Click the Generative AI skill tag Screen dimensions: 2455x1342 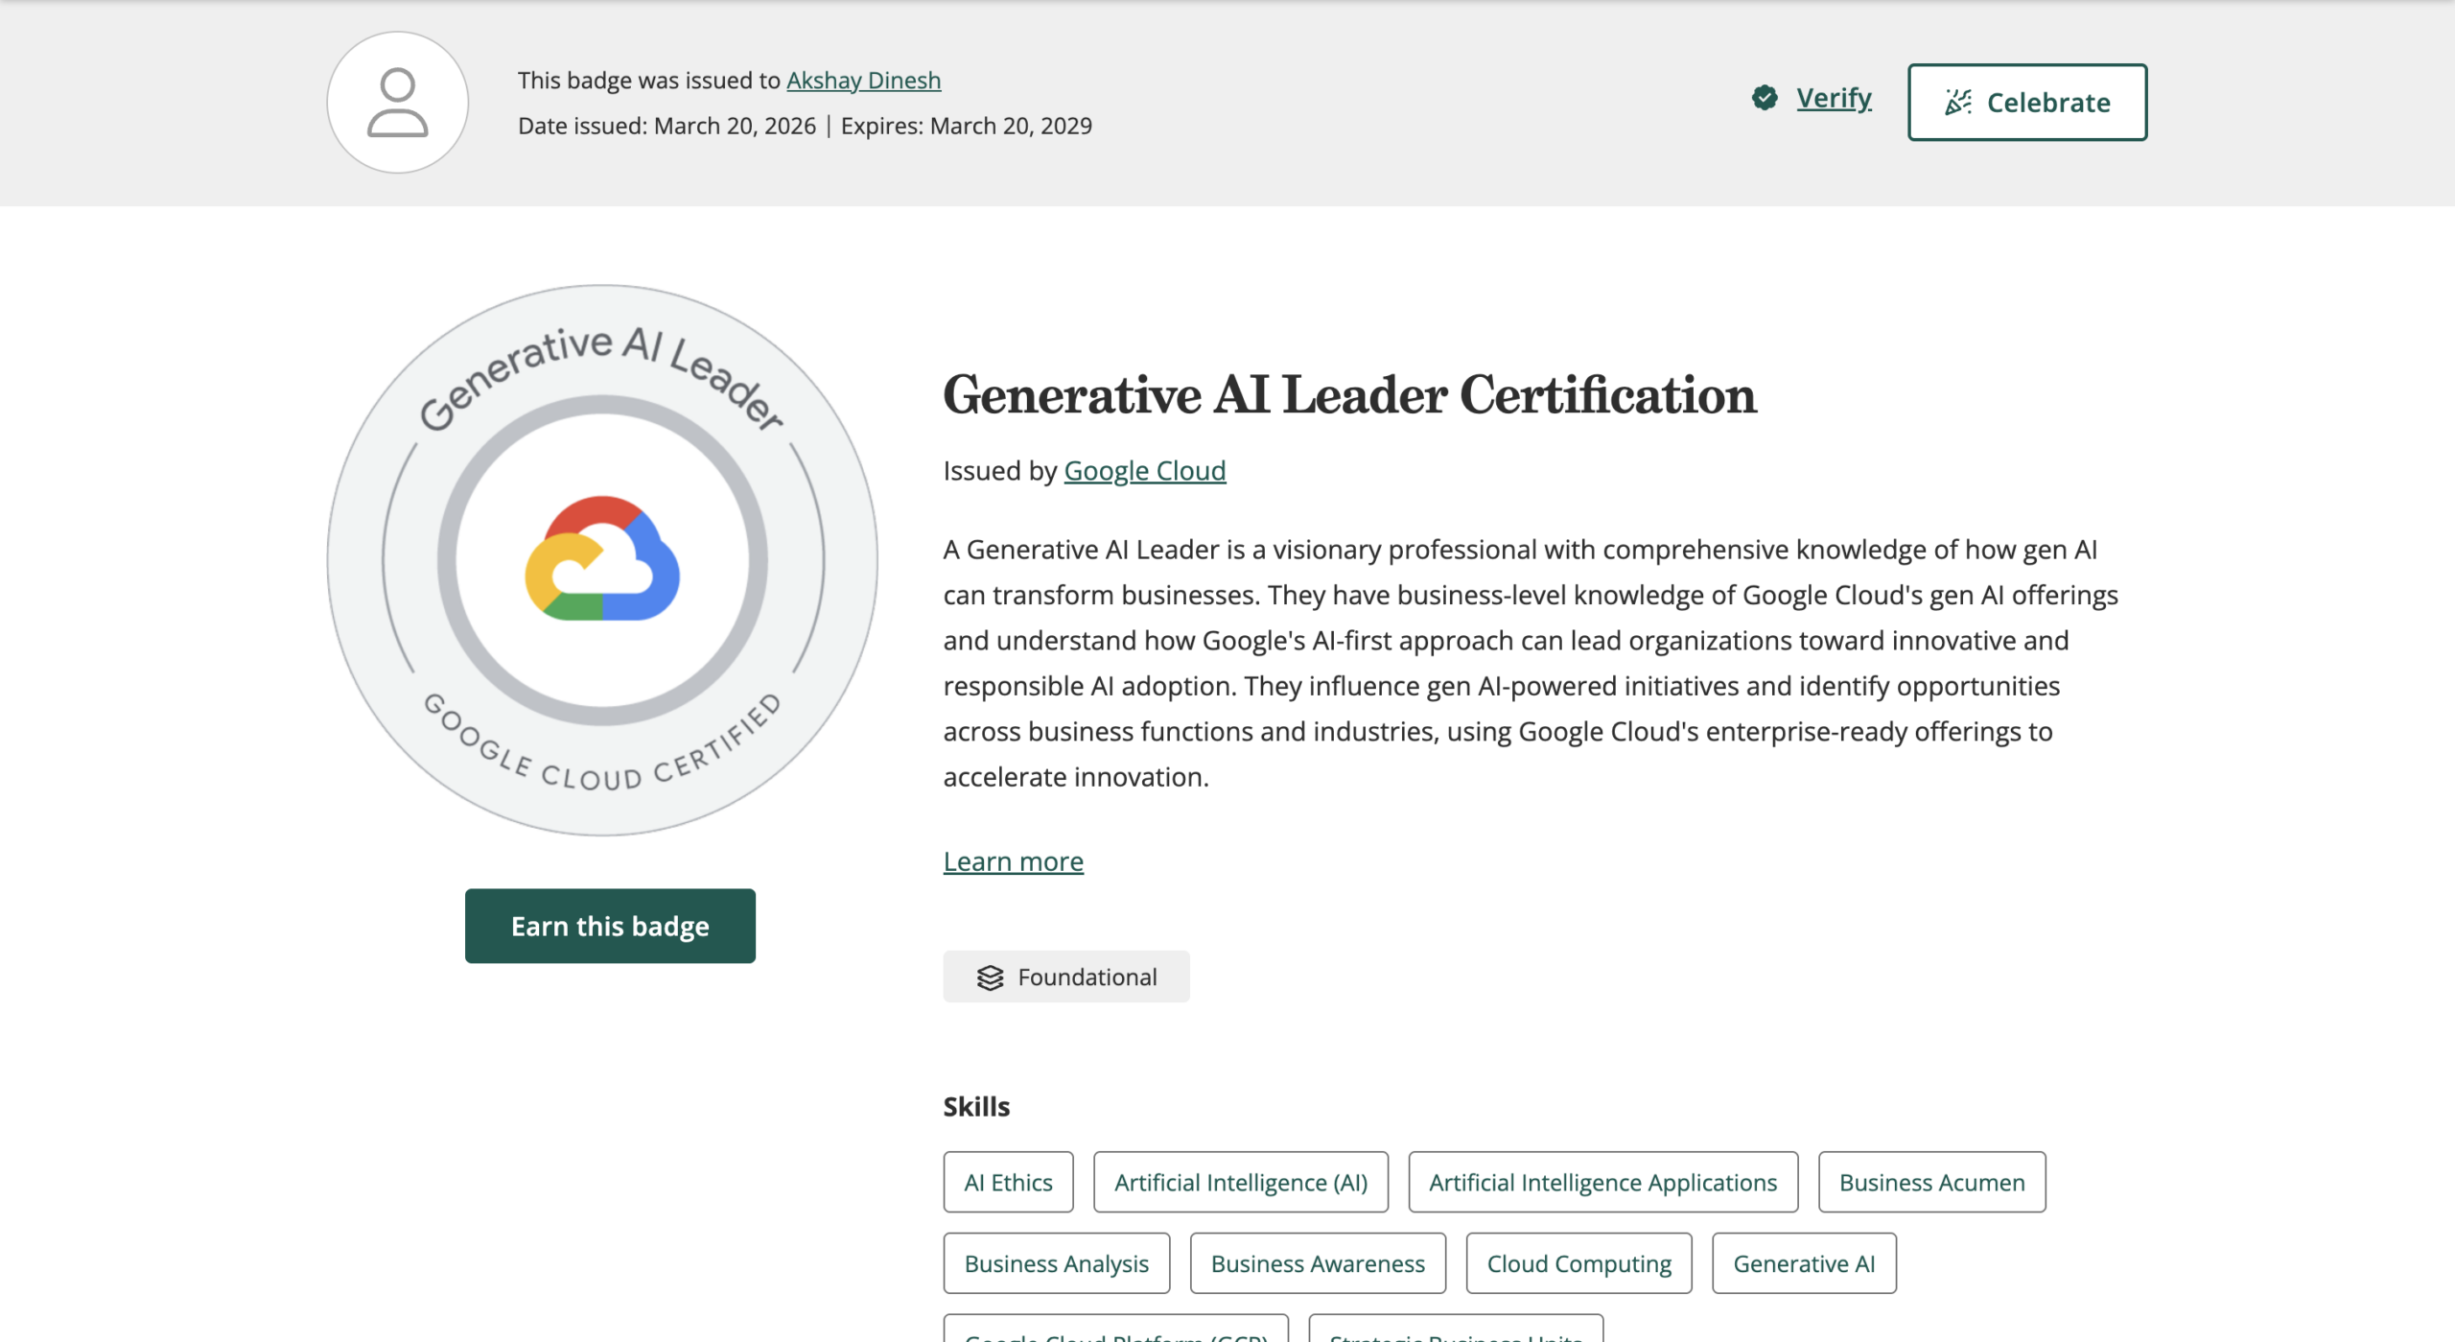point(1804,1263)
